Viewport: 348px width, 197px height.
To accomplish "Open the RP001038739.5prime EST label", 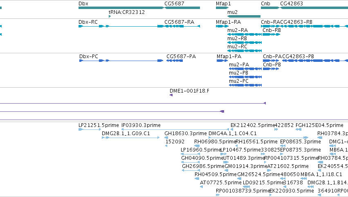I will coord(243,191).
